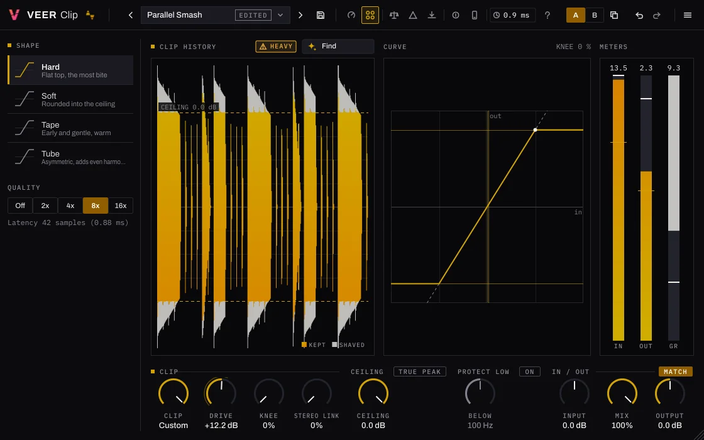Copy A to B with copy icon

pos(613,15)
